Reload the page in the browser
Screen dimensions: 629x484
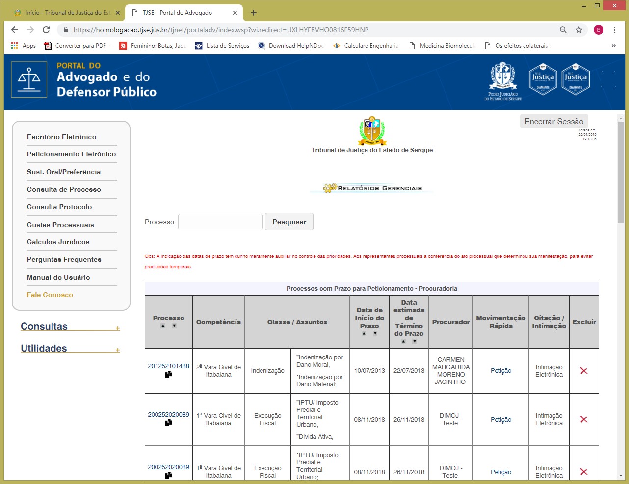click(x=46, y=30)
